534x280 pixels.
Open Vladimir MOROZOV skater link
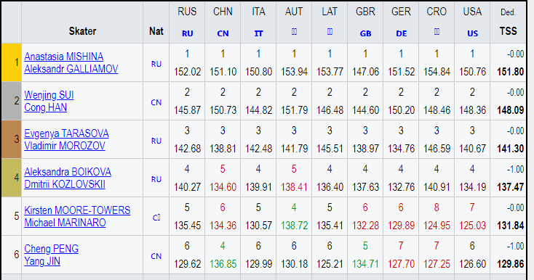point(65,146)
